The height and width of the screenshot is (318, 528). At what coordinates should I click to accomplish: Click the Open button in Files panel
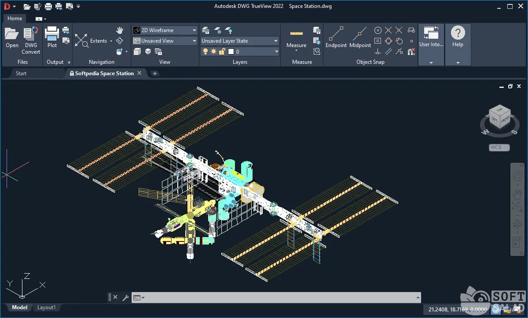click(12, 38)
